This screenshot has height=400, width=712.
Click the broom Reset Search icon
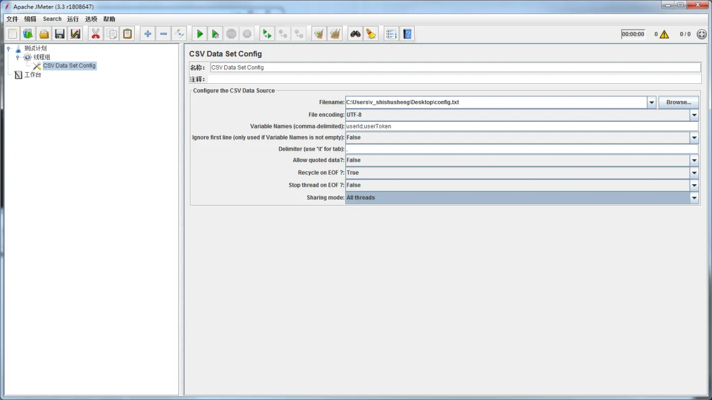coord(371,34)
